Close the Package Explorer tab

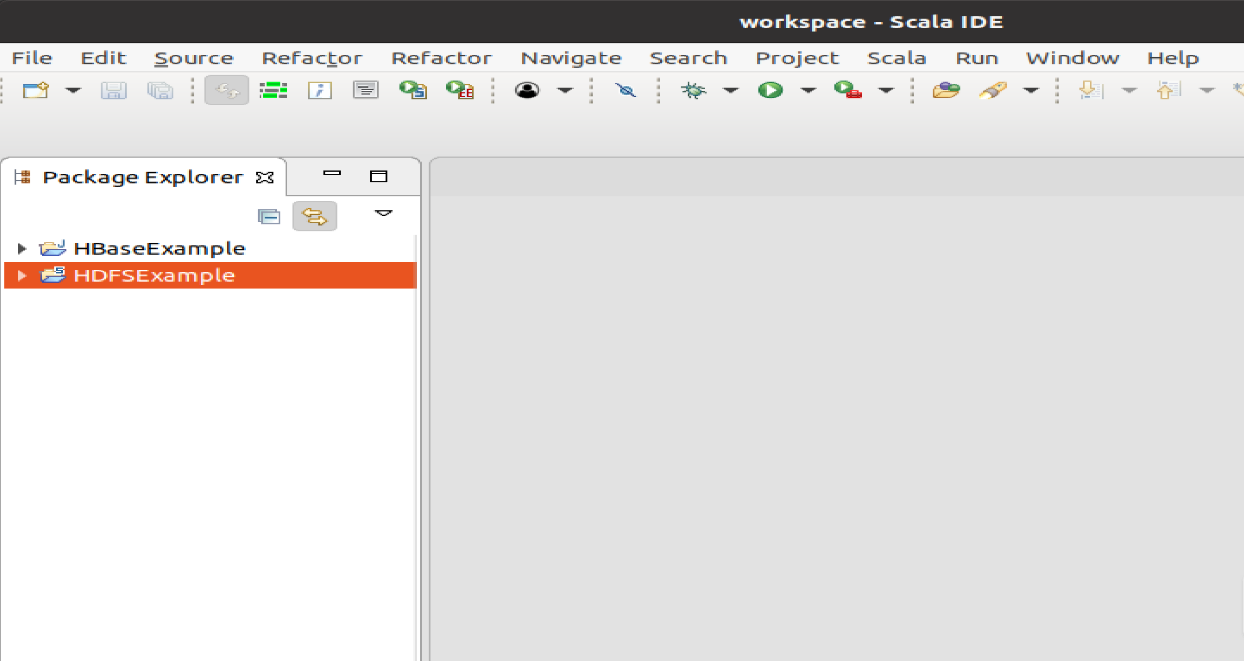point(265,178)
